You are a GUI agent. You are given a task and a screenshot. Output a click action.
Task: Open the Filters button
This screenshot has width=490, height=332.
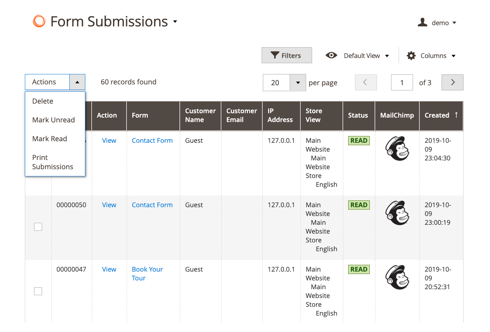click(x=286, y=56)
